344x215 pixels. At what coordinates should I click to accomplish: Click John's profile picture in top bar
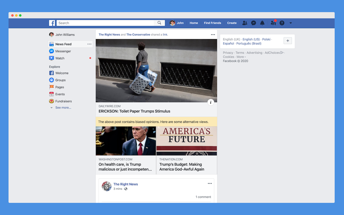click(173, 23)
